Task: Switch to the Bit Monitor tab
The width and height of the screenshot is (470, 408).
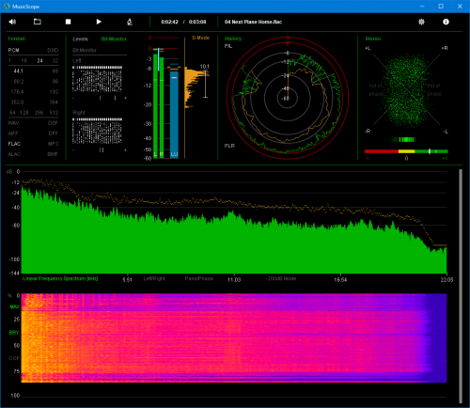Action: coord(114,39)
